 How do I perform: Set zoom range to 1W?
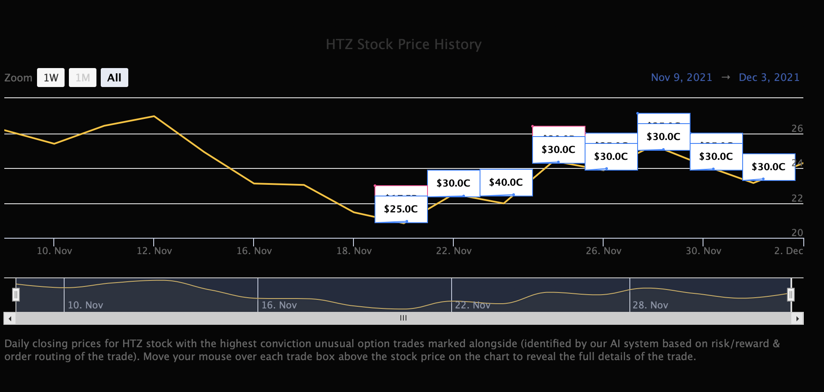point(51,78)
